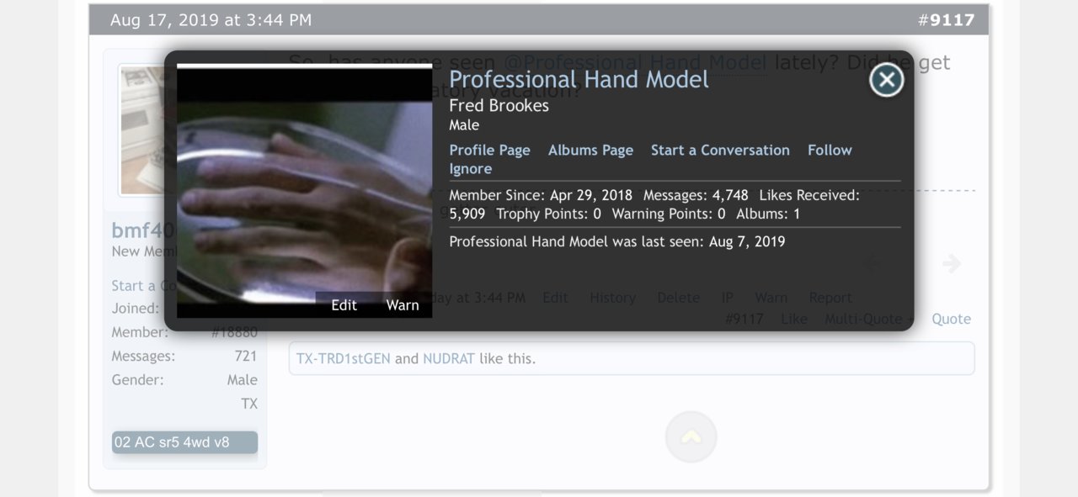Click the "Likes Received:" stat label
The image size is (1078, 497).
pos(809,195)
